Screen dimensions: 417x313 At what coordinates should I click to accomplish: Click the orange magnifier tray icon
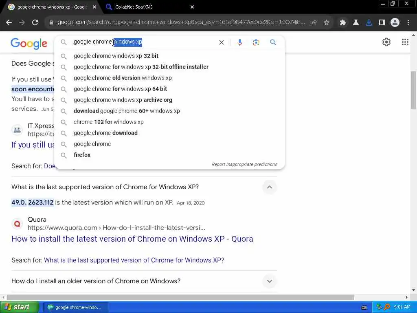[387, 307]
